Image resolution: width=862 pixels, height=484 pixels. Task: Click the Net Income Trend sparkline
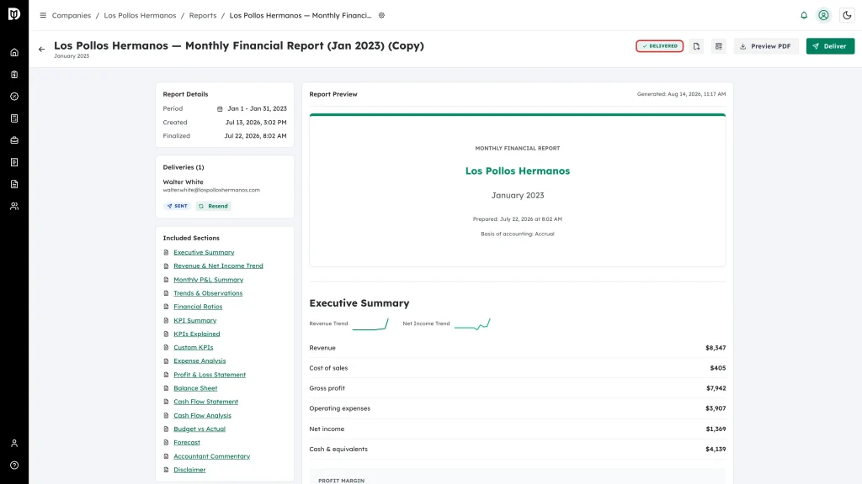click(473, 324)
